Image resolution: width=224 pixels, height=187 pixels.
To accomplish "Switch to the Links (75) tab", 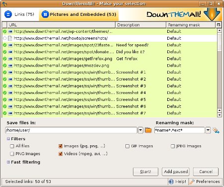I will 19,14.
